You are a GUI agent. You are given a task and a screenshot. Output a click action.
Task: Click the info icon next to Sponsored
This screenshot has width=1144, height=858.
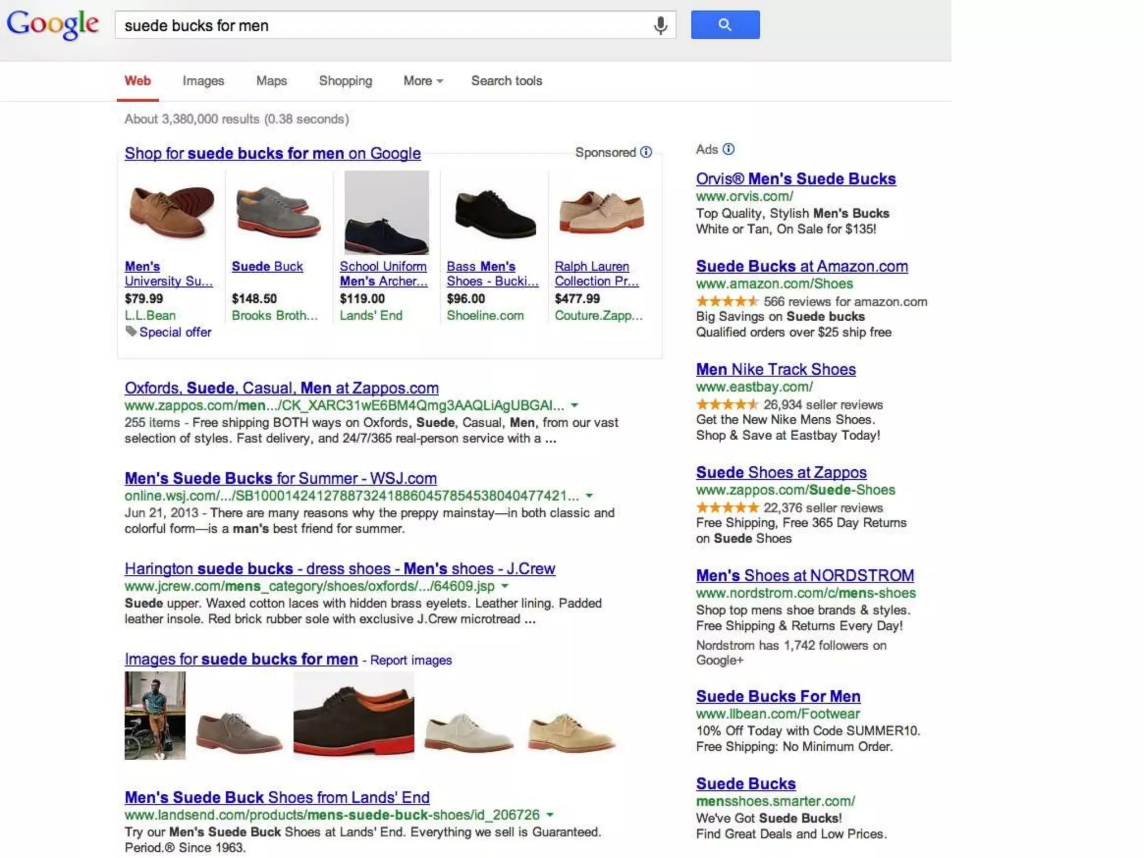[646, 152]
